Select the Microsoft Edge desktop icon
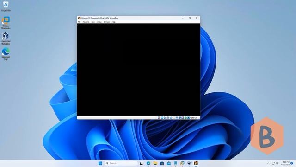Screen dimensions: 296x167 click(x=6, y=54)
